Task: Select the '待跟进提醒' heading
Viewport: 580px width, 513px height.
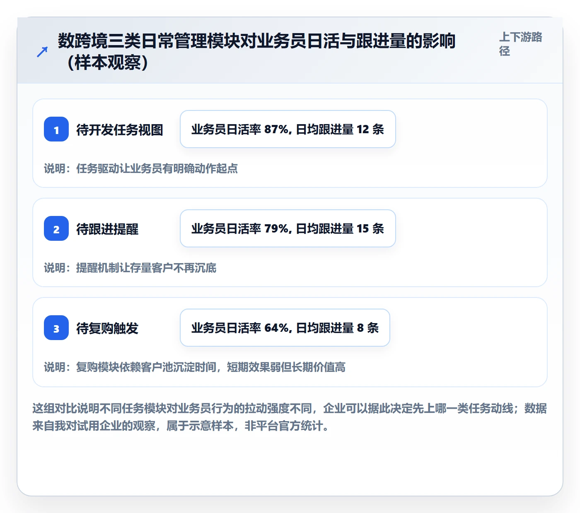Action: point(107,229)
